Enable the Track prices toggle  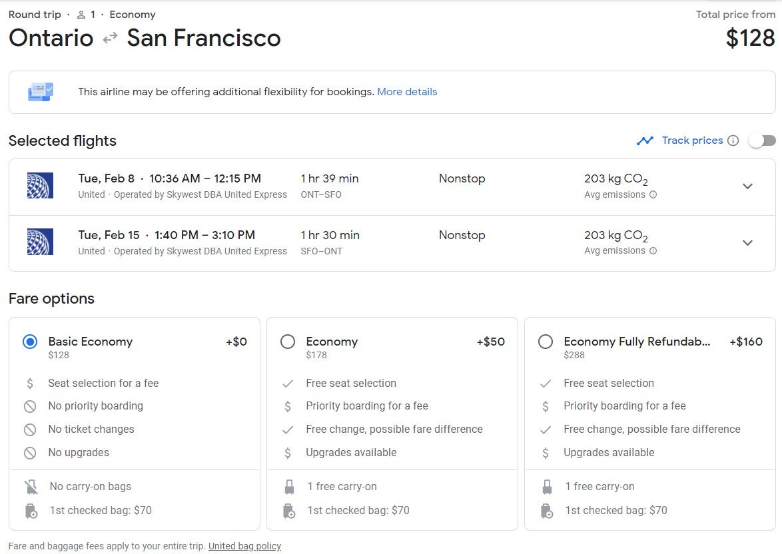pyautogui.click(x=762, y=140)
